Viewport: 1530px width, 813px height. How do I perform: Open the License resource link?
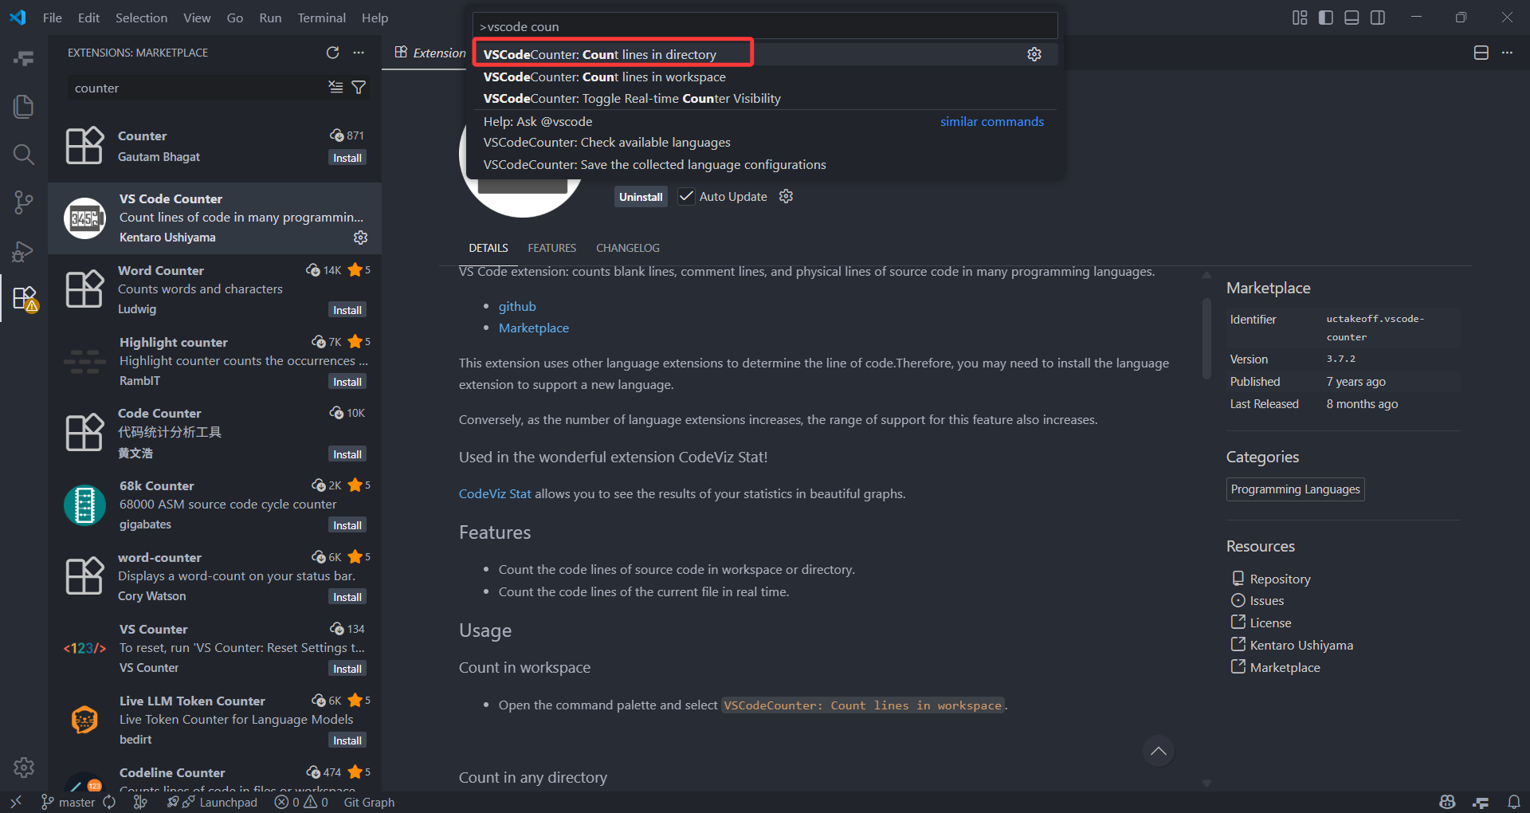(x=1270, y=623)
